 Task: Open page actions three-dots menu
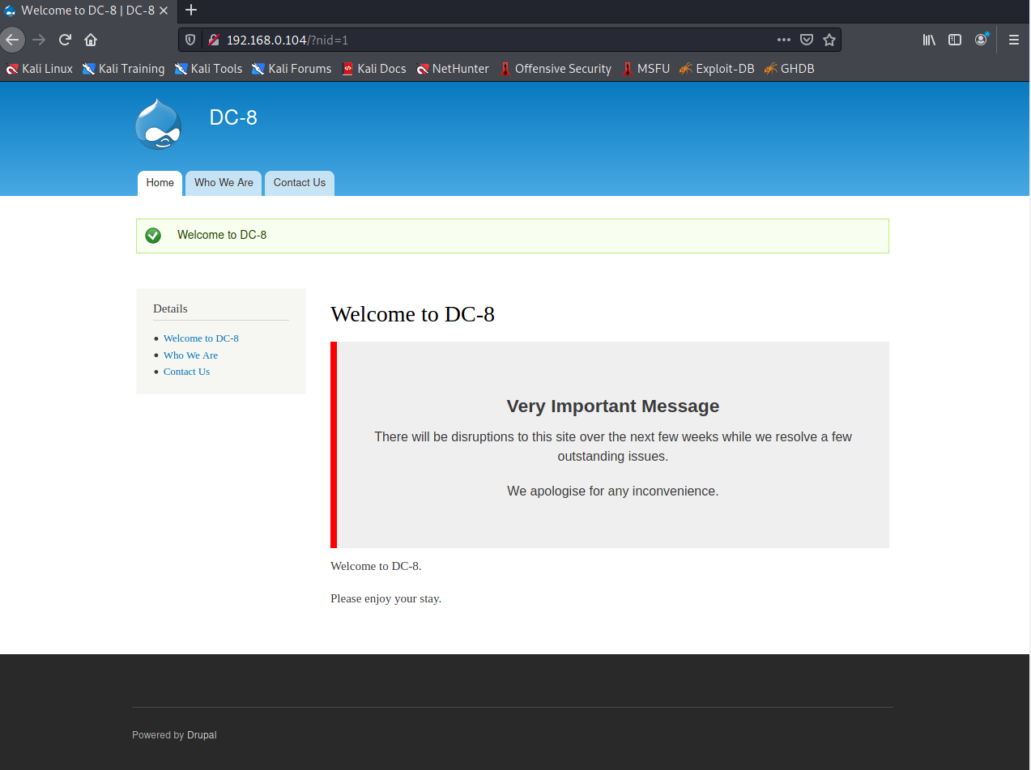784,40
